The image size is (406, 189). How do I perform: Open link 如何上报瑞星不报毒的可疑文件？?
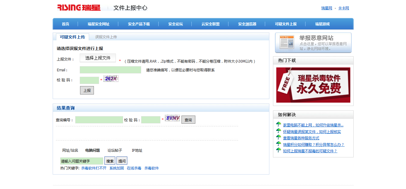[x=310, y=151]
